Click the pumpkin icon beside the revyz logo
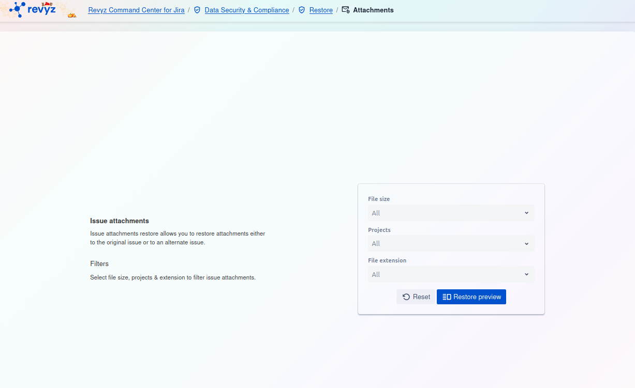 [72, 15]
